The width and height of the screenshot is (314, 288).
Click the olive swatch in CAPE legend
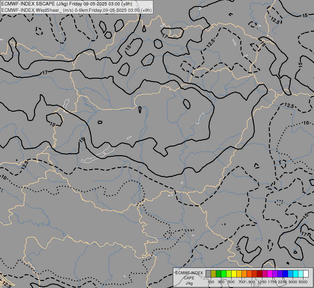tap(214, 274)
